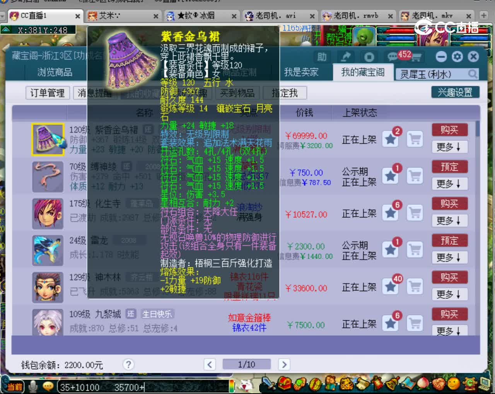Toggle the microphone icon in chat bar
495x394 pixels.
coord(34,386)
